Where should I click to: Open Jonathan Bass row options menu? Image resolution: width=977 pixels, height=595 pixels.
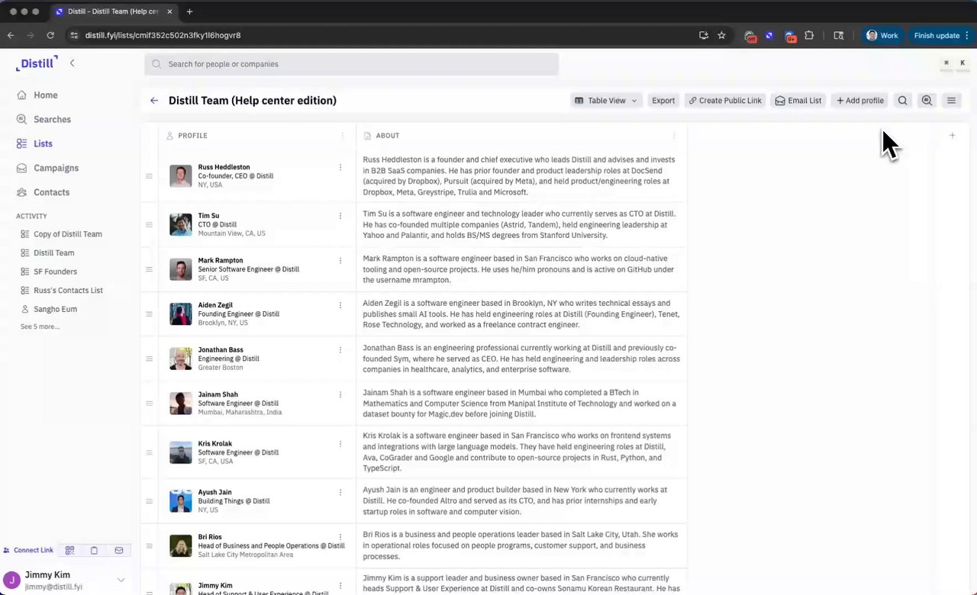[340, 350]
